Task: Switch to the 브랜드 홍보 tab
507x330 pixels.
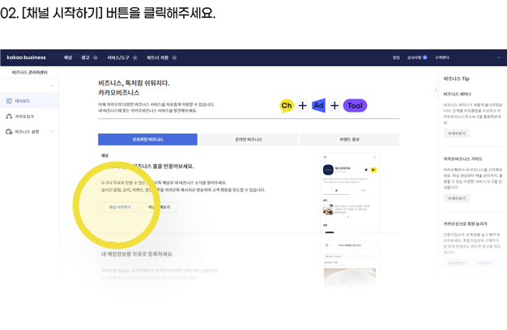Action: (x=350, y=139)
